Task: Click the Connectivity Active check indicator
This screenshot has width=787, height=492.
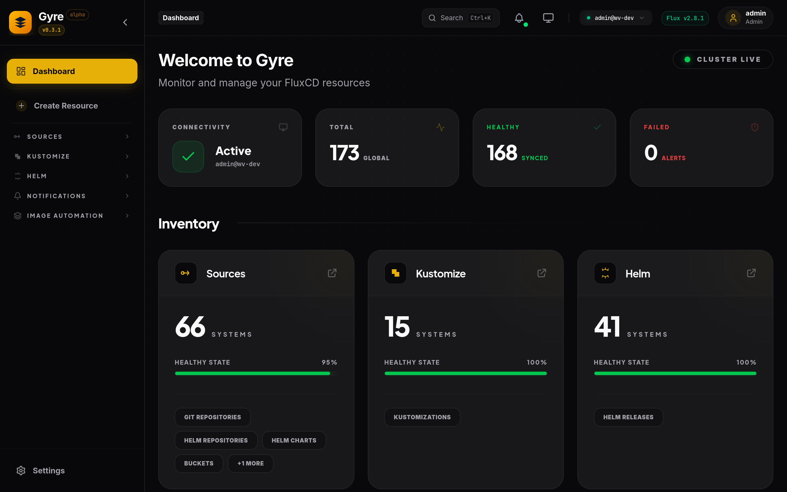Action: tap(188, 157)
